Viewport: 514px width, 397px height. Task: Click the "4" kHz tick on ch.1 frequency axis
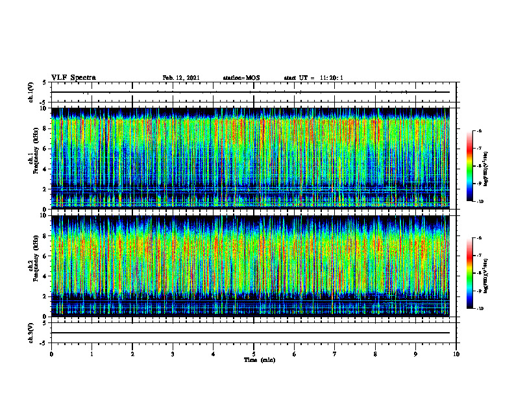pyautogui.click(x=45, y=169)
